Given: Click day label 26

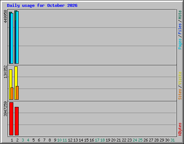Looking at the screenshot, I should [146, 140].
